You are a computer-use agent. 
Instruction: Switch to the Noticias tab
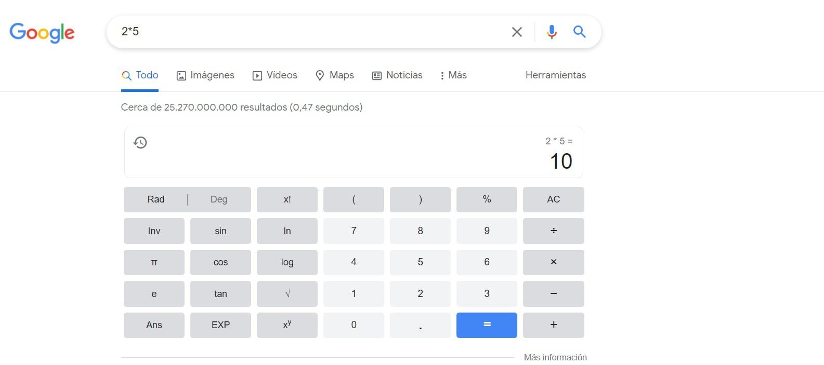398,75
